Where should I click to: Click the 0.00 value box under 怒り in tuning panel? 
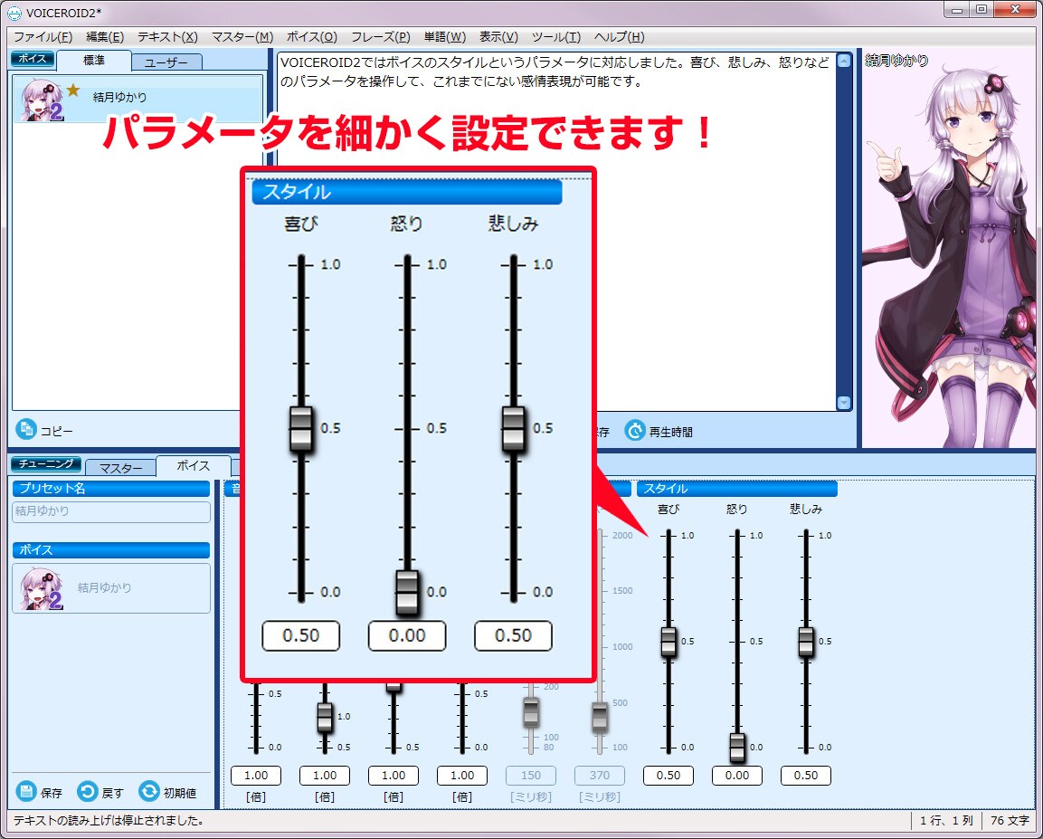(737, 776)
